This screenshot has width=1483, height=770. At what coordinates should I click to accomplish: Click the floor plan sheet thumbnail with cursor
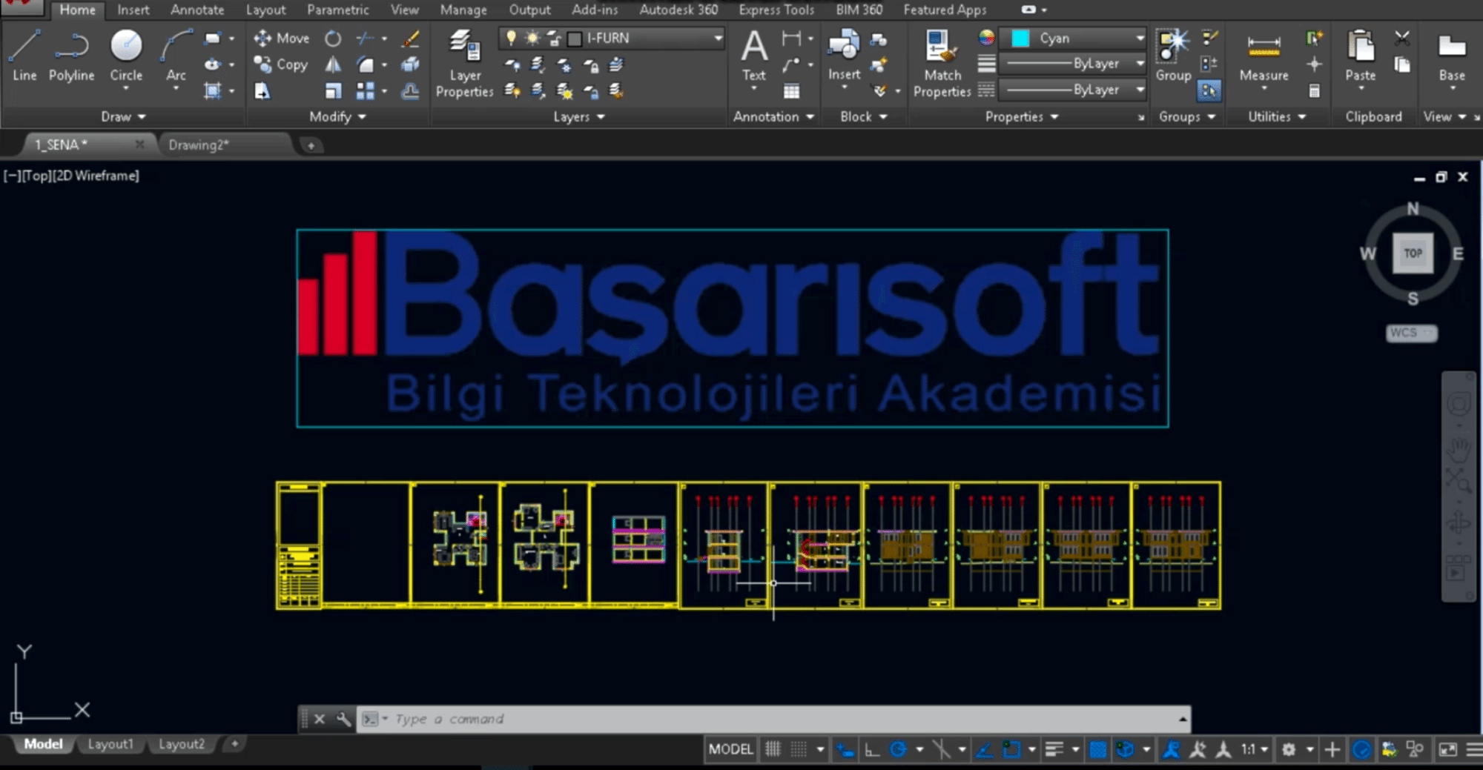[x=816, y=545]
